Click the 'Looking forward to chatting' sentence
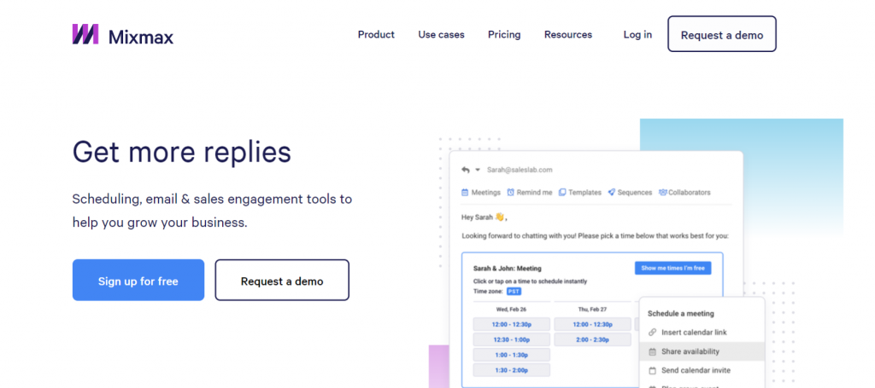Image resolution: width=875 pixels, height=388 pixels. click(x=595, y=236)
